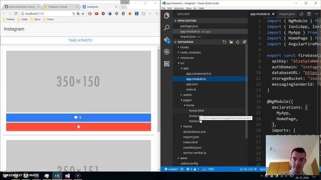The height and width of the screenshot is (180, 321).
Task: Open the Extensions view icon in activity bar
Action: click(167, 63)
